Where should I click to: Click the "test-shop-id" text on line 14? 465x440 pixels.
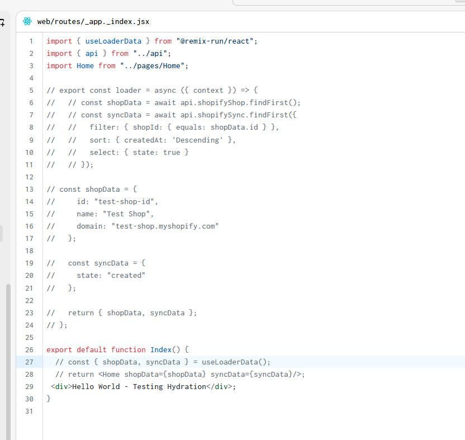pos(124,202)
